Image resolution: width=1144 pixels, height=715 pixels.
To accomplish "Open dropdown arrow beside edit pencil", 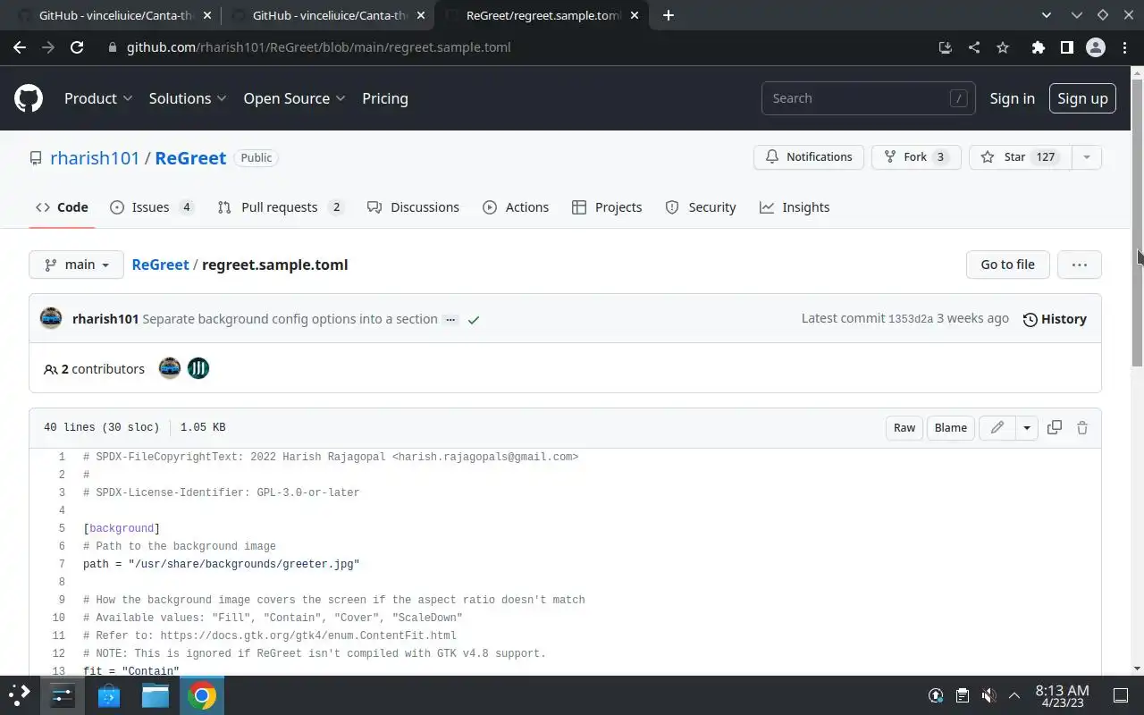I will coord(1027,427).
